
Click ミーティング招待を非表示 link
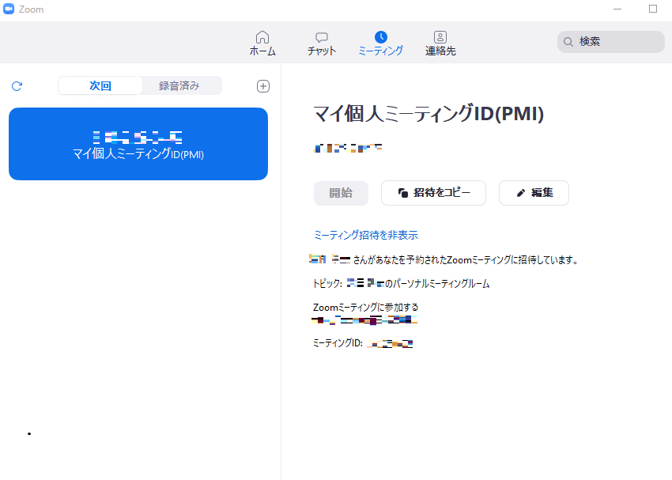(x=365, y=235)
